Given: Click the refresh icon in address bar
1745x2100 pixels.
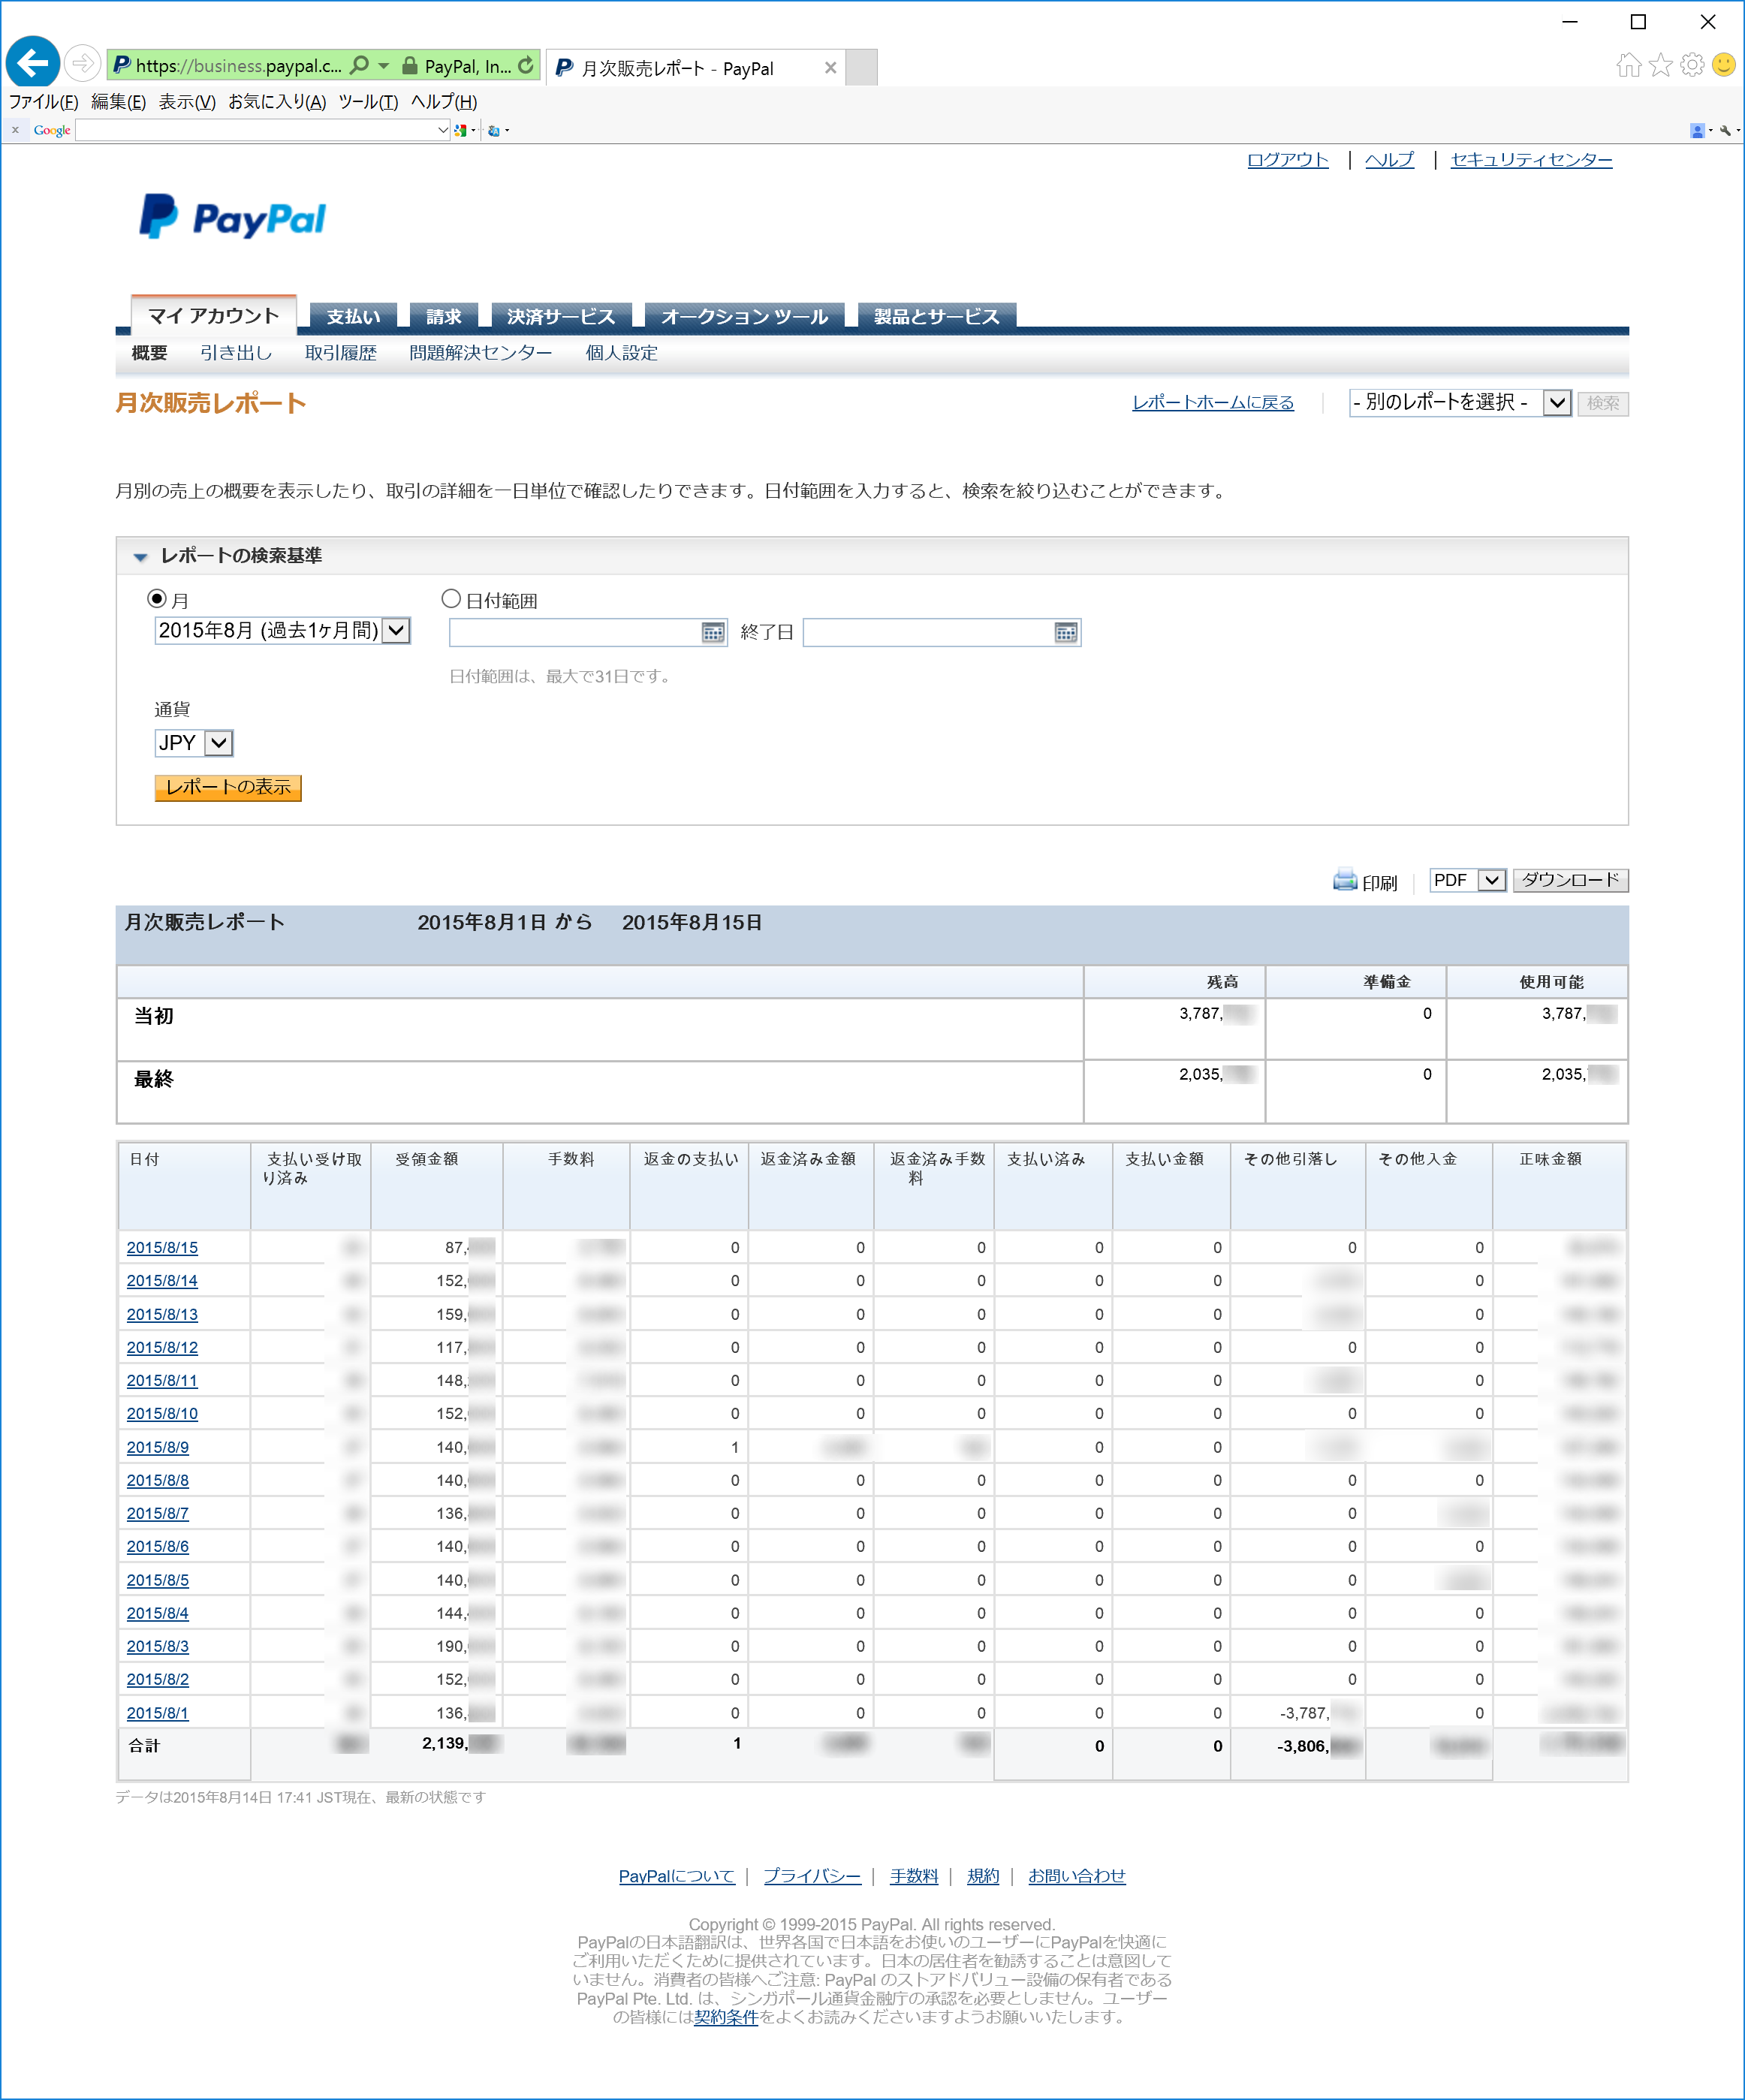Looking at the screenshot, I should (526, 65).
